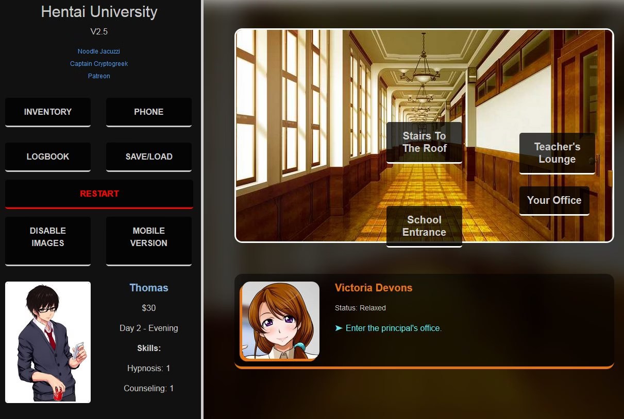Go to Your Office

coord(554,200)
